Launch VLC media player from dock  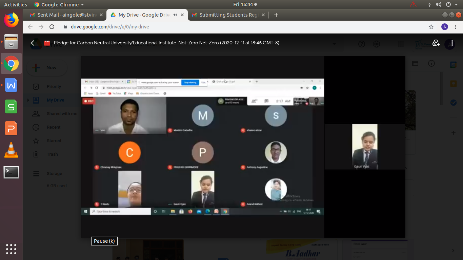[x=11, y=150]
